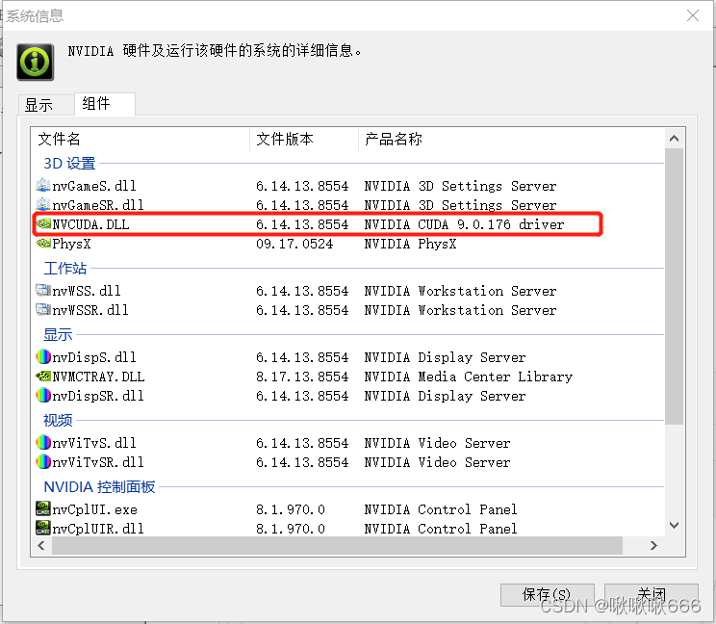Select the nvWSSR.dll file name

[x=90, y=310]
